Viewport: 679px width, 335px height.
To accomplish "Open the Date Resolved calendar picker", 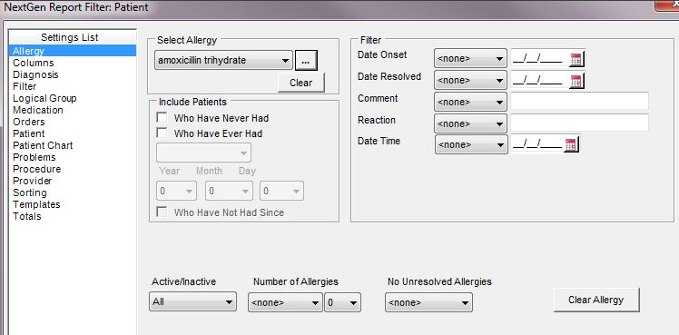I will coord(576,81).
